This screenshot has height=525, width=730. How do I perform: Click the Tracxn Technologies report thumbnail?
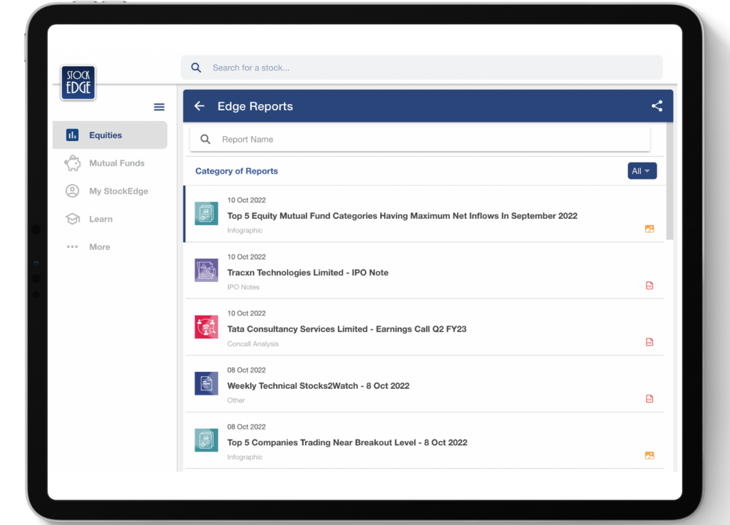[x=206, y=270]
